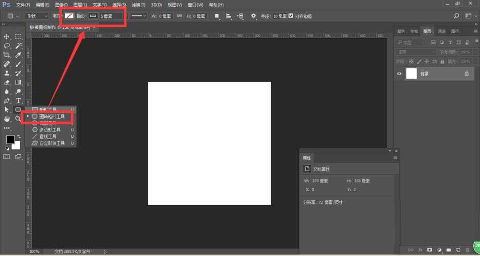Pick the Eraser tool
The image size is (480, 256).
point(7,82)
